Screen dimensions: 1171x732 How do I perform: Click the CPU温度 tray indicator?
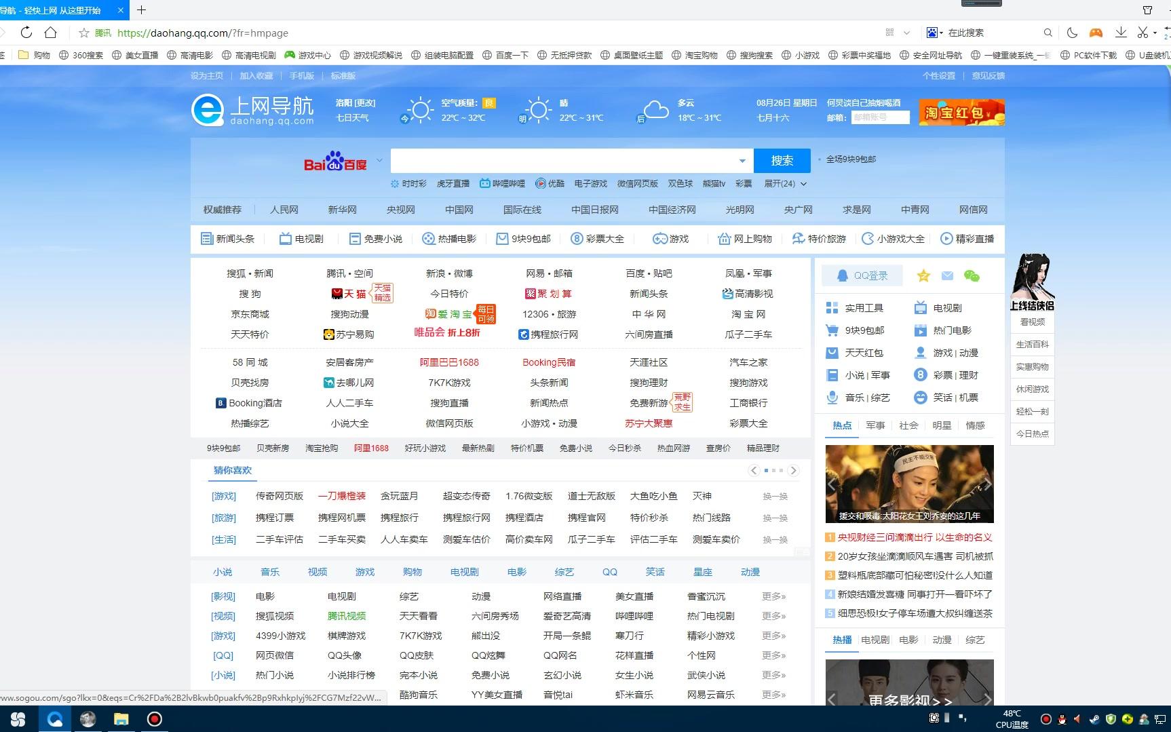pos(1012,719)
